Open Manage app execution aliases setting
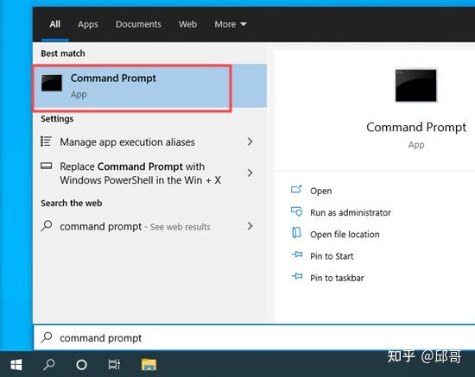Screen dimensions: 475x377 pyautogui.click(x=149, y=141)
